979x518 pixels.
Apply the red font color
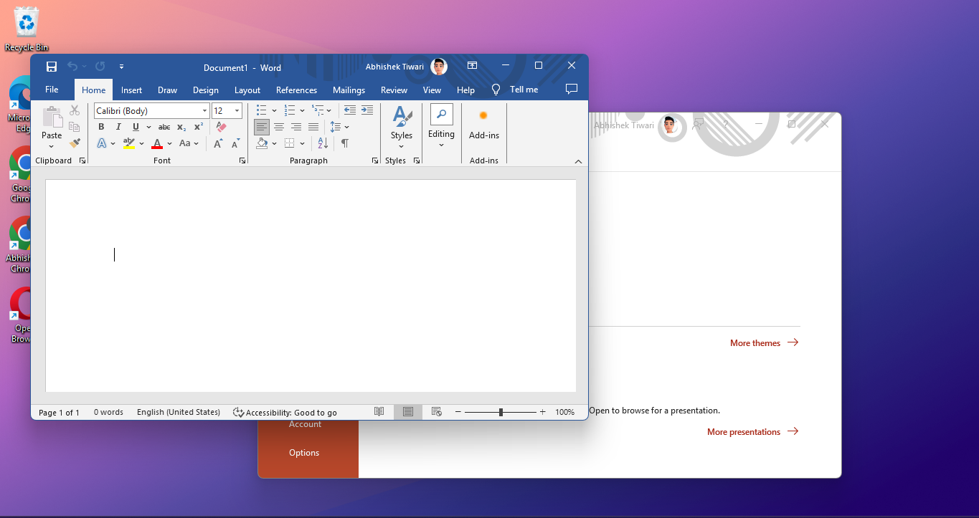pyautogui.click(x=158, y=143)
